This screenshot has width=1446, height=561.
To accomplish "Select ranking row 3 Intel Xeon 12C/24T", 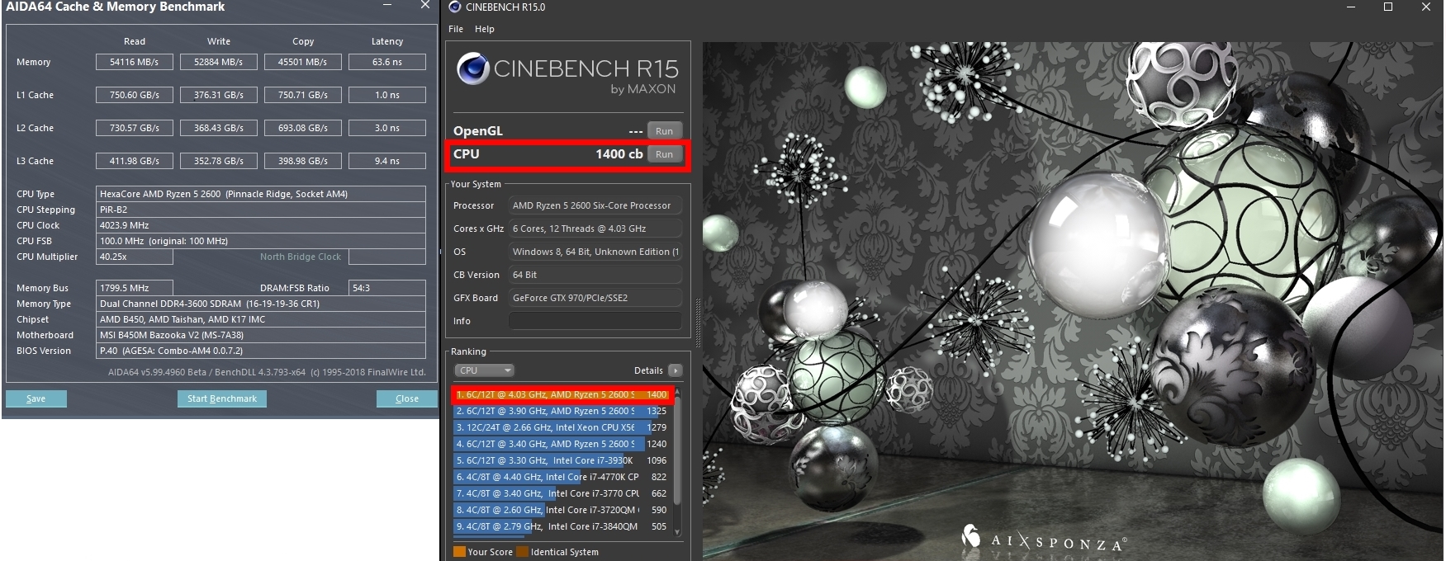I will 562,427.
